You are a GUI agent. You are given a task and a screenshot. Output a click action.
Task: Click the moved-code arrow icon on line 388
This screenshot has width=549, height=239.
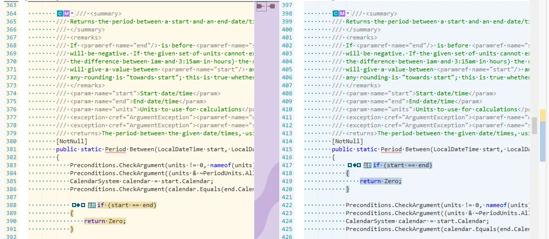coord(79,205)
